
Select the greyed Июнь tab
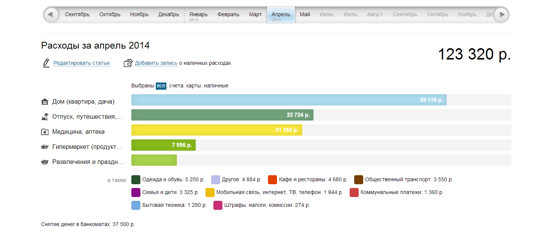[327, 15]
